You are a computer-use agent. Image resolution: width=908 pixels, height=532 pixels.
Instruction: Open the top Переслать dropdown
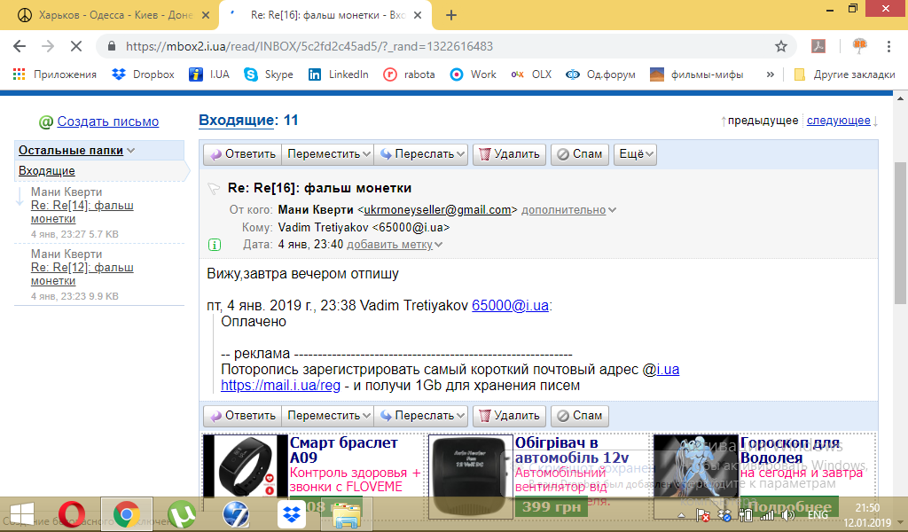click(421, 154)
